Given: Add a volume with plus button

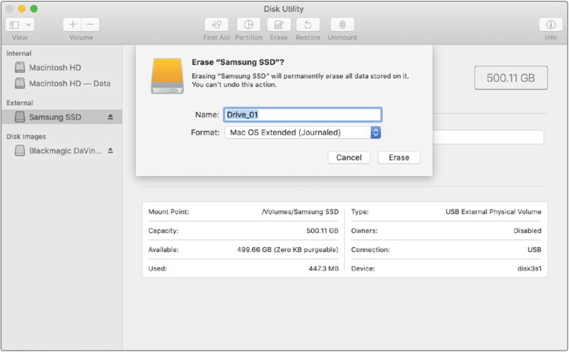Looking at the screenshot, I should [73, 25].
